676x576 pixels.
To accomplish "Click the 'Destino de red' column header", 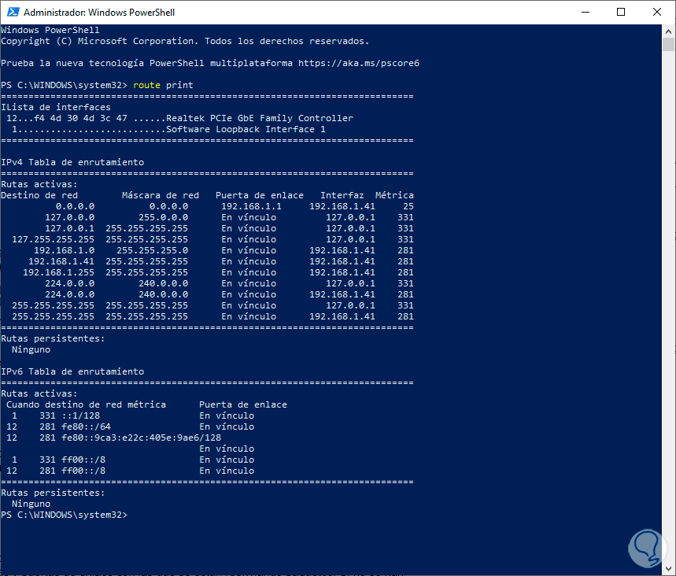I will click(39, 195).
